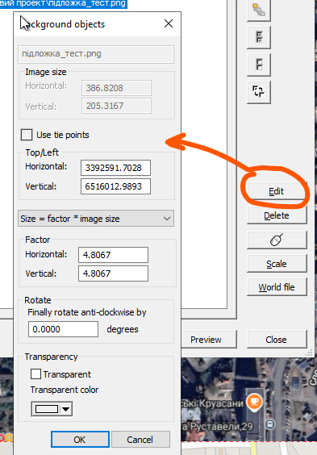Click the deselect all checkboxes icon
Screen dimensions: 317x455
259,65
